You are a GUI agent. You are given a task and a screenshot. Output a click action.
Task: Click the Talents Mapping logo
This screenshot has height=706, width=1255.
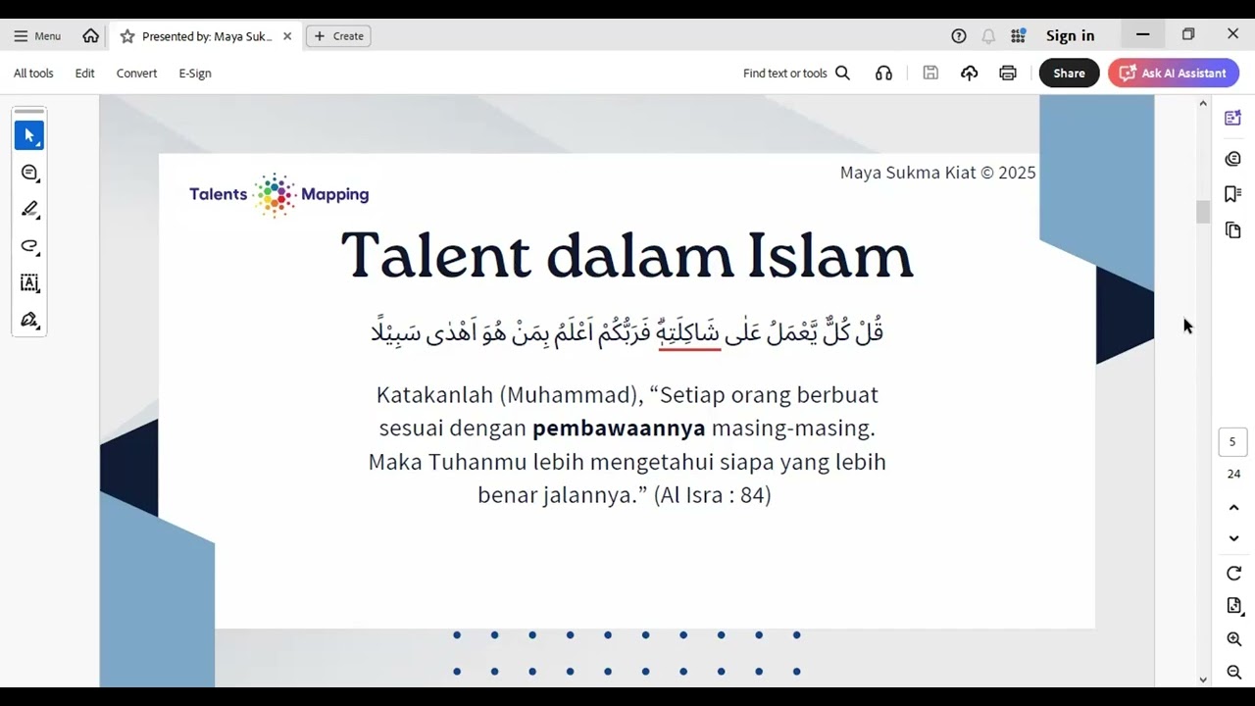pos(279,194)
